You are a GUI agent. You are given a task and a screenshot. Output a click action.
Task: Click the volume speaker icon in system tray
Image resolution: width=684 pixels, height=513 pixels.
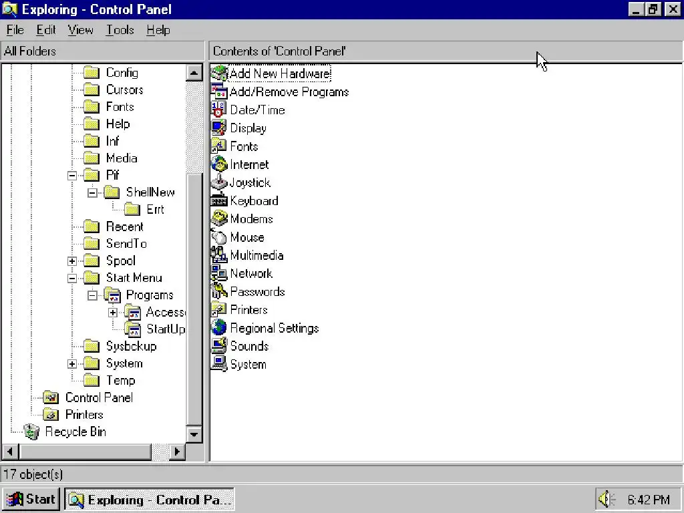click(x=607, y=499)
